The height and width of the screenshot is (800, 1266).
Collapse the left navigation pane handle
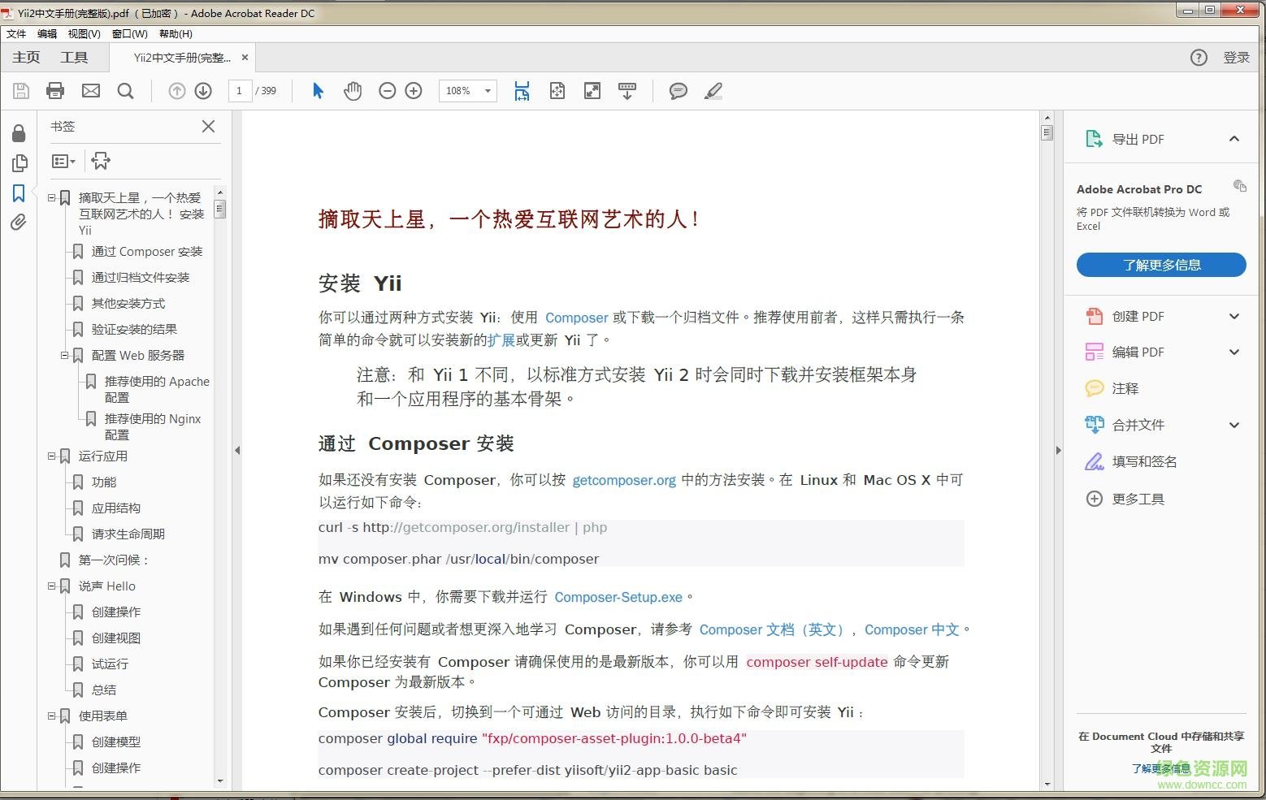237,449
